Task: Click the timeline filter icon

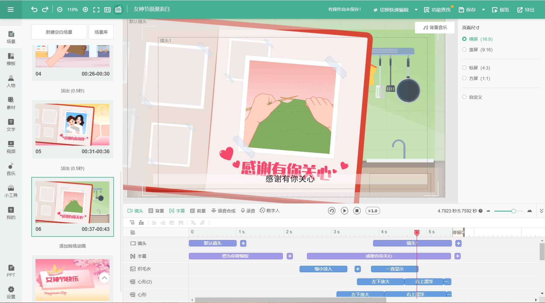Action: pyautogui.click(x=132, y=223)
